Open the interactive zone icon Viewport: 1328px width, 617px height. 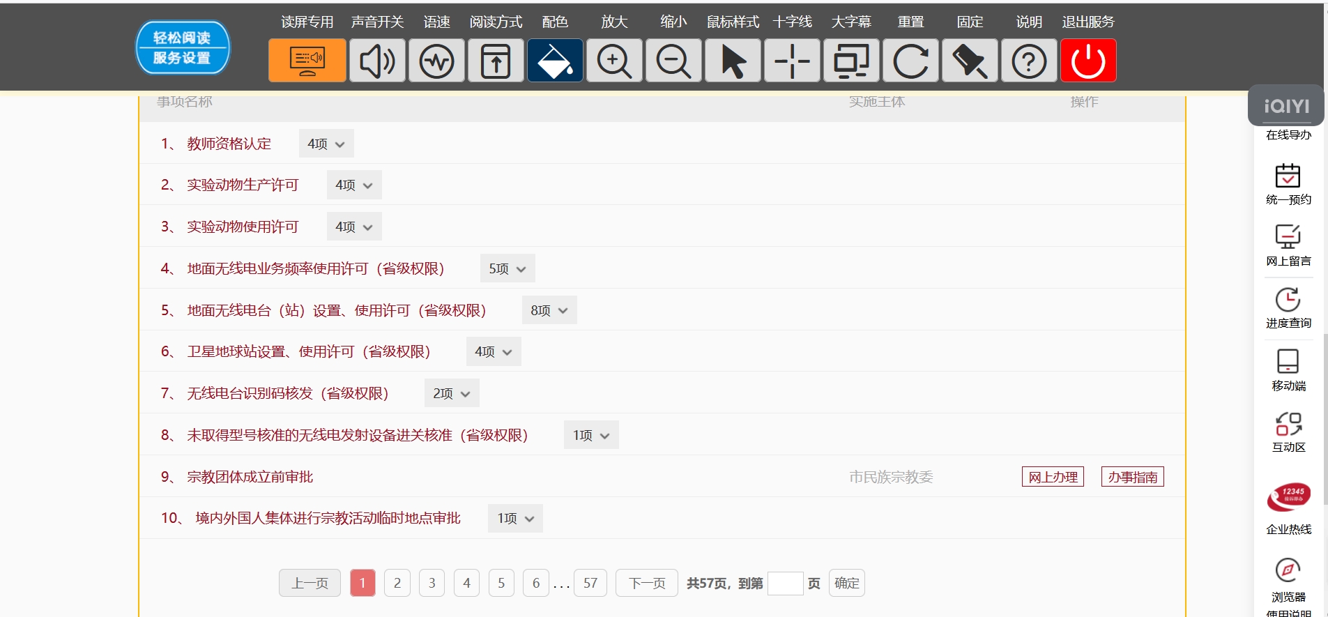tap(1288, 423)
